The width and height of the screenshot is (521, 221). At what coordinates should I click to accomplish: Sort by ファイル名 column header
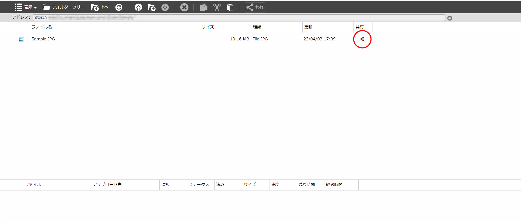(42, 27)
